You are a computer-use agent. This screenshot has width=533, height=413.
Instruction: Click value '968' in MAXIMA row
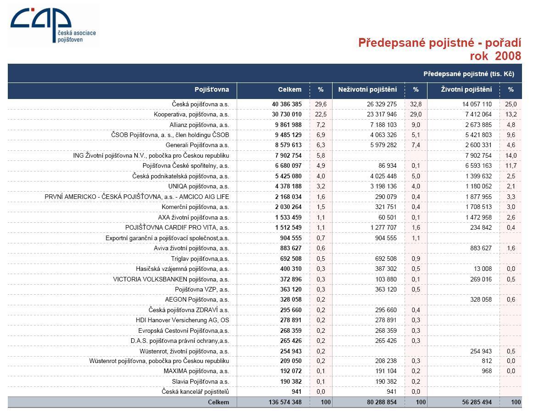487,371
